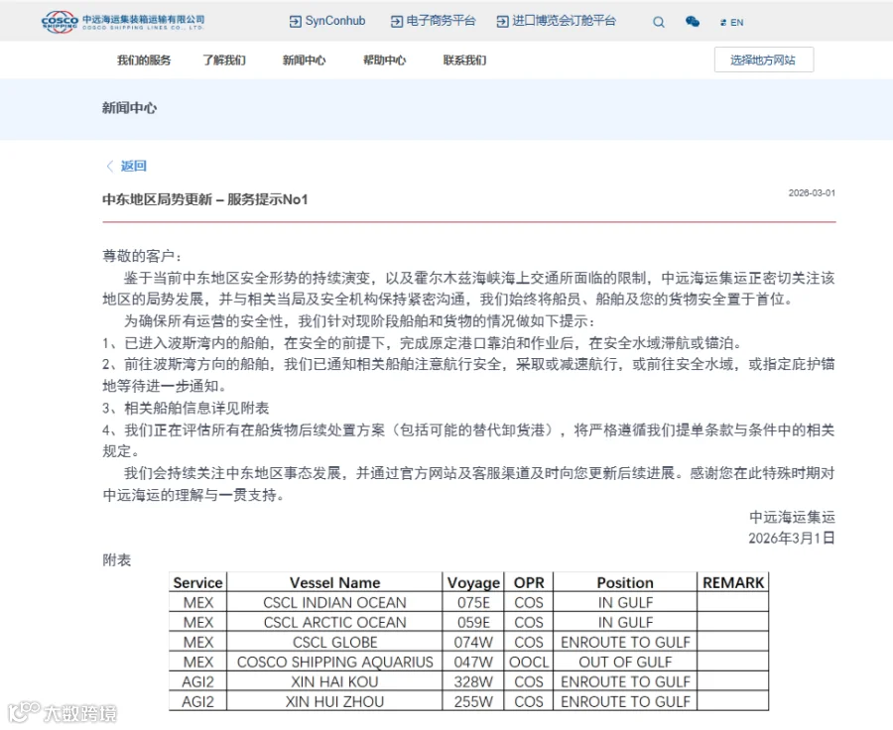
Task: Click the back chevron before 返回
Action: (110, 166)
